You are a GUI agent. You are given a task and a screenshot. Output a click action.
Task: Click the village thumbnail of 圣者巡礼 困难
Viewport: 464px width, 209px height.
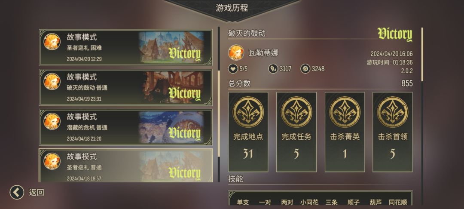171,47
